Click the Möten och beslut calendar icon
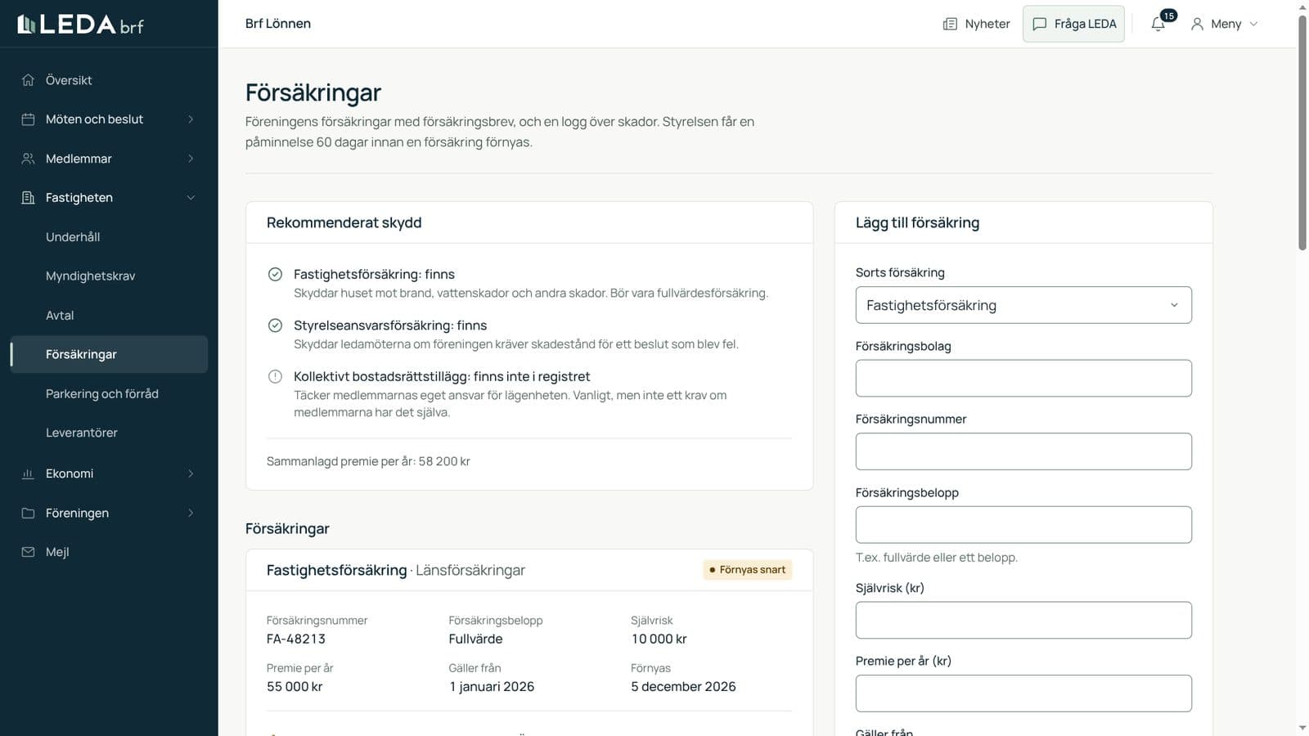Screen dimensions: 1309x736 click(28, 119)
